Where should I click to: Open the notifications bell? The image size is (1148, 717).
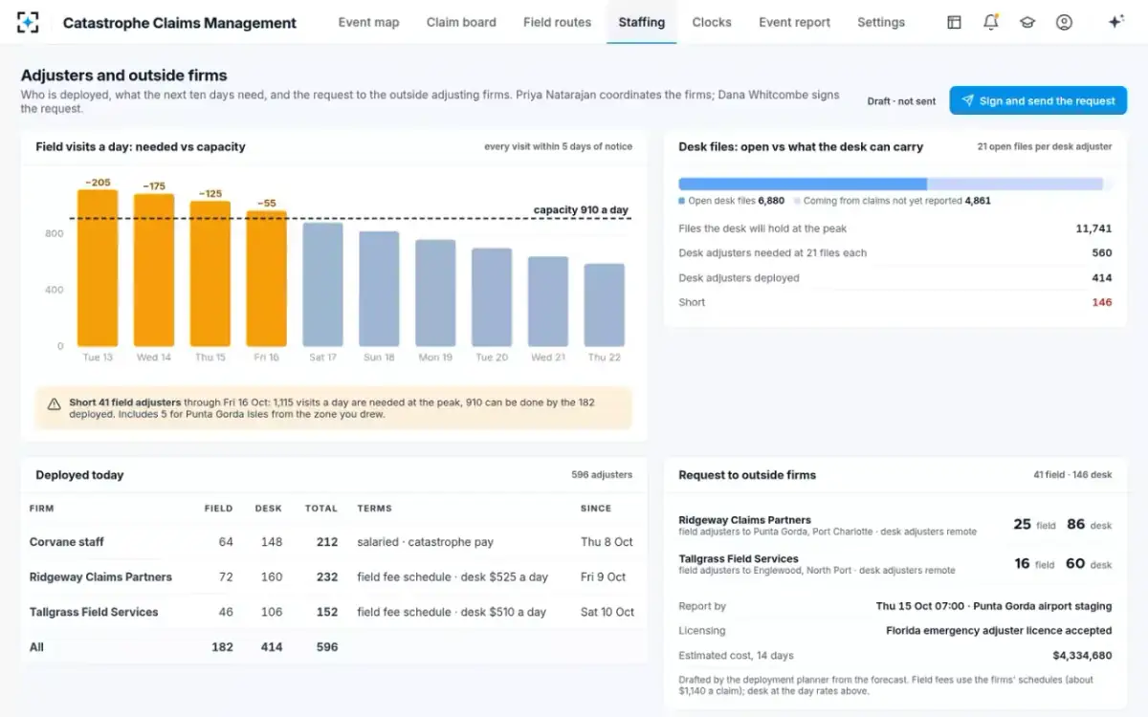(991, 22)
